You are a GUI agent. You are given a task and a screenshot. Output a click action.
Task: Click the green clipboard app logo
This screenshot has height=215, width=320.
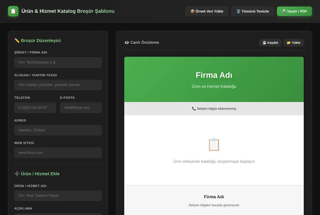[x=13, y=11]
